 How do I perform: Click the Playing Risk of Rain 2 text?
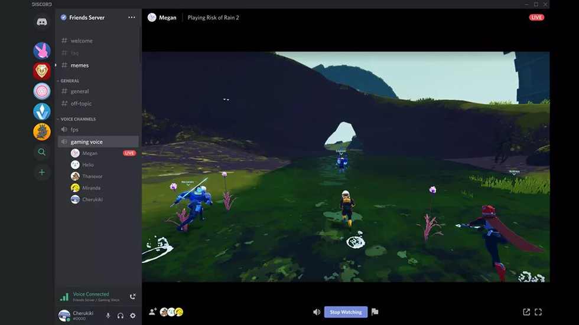click(213, 17)
